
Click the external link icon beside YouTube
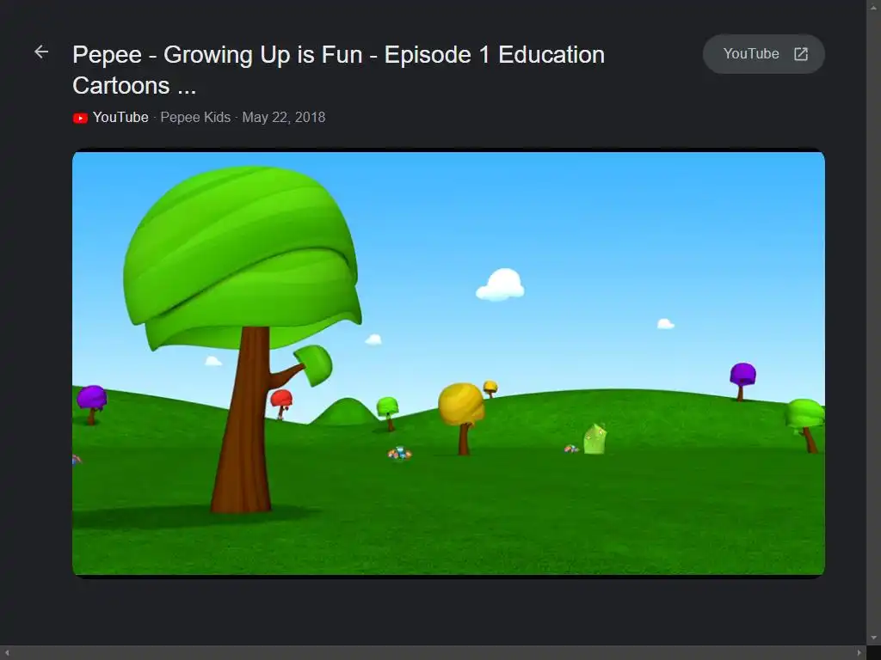pyautogui.click(x=801, y=54)
